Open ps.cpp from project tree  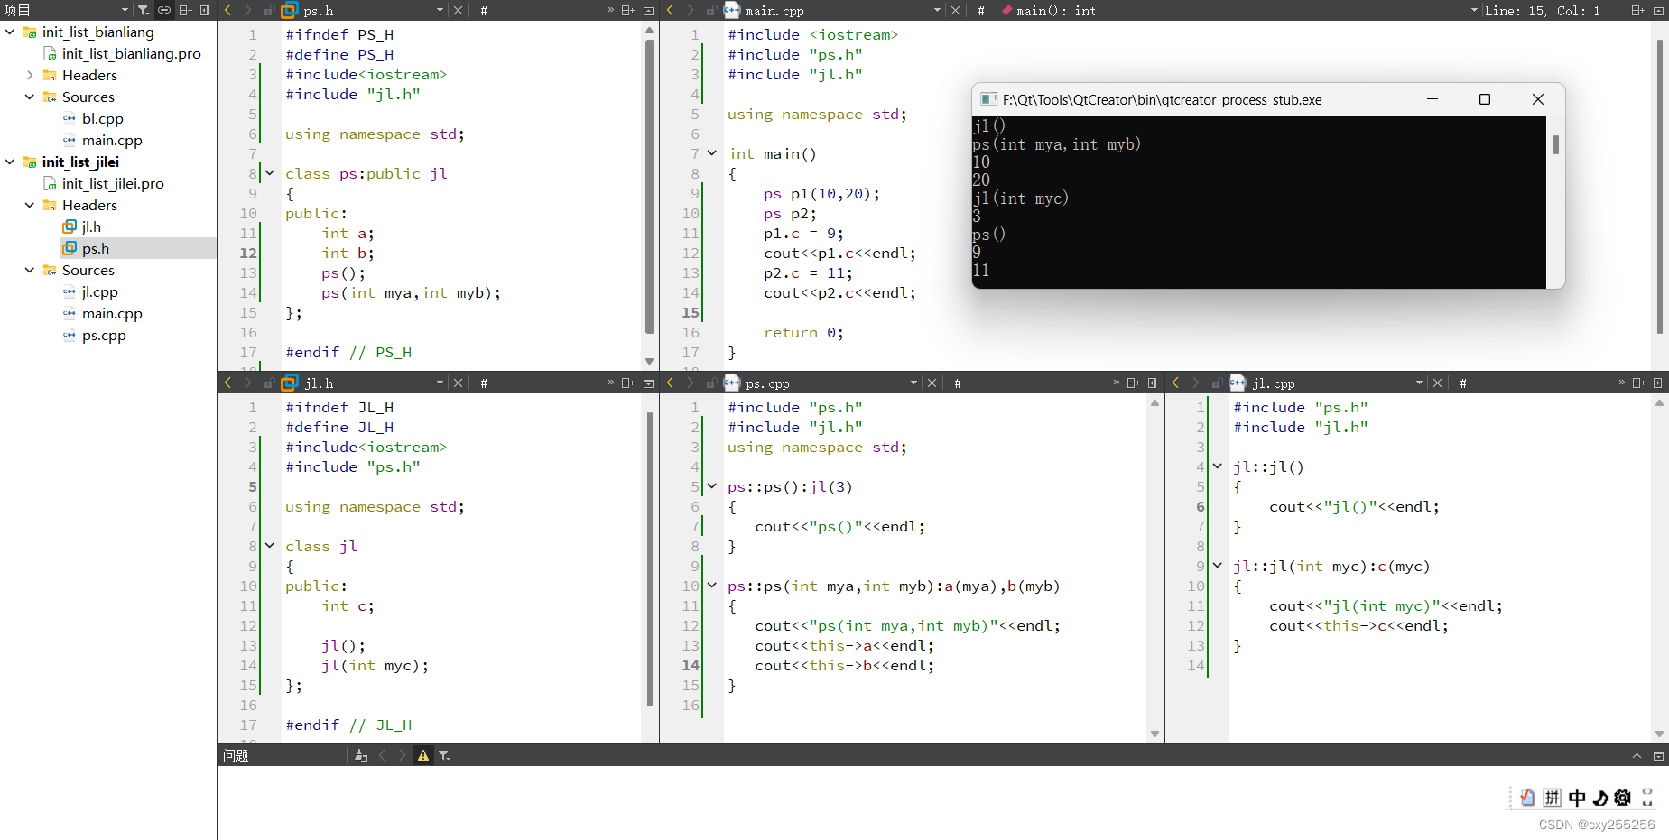click(104, 335)
